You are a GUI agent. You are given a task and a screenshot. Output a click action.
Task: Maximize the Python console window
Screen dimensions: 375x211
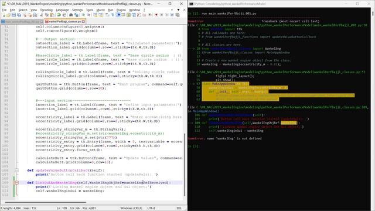pos(357,4)
